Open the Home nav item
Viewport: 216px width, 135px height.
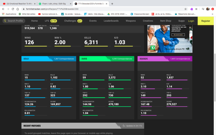(x=34, y=21)
